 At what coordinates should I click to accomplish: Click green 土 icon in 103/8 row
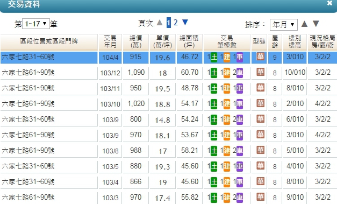214,151
